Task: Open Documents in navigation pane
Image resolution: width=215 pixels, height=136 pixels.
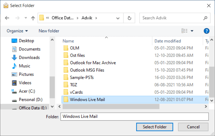Action: [x=30, y=49]
